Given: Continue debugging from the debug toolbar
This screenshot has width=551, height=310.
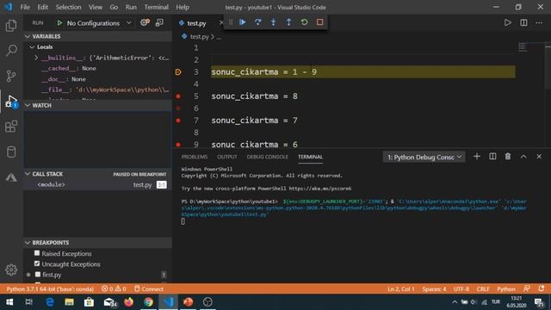Looking at the screenshot, I should pyautogui.click(x=243, y=22).
